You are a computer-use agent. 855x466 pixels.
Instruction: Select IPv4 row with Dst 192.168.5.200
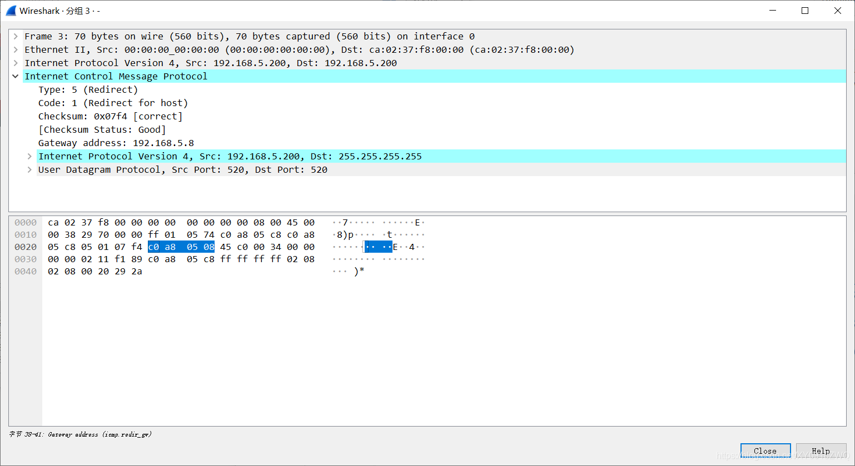point(435,63)
